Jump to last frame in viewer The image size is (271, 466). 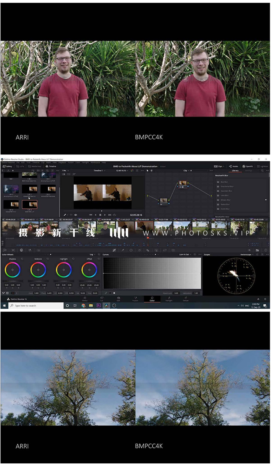(110, 215)
